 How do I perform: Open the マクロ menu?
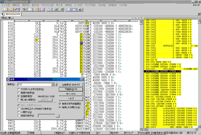pos(102,5)
